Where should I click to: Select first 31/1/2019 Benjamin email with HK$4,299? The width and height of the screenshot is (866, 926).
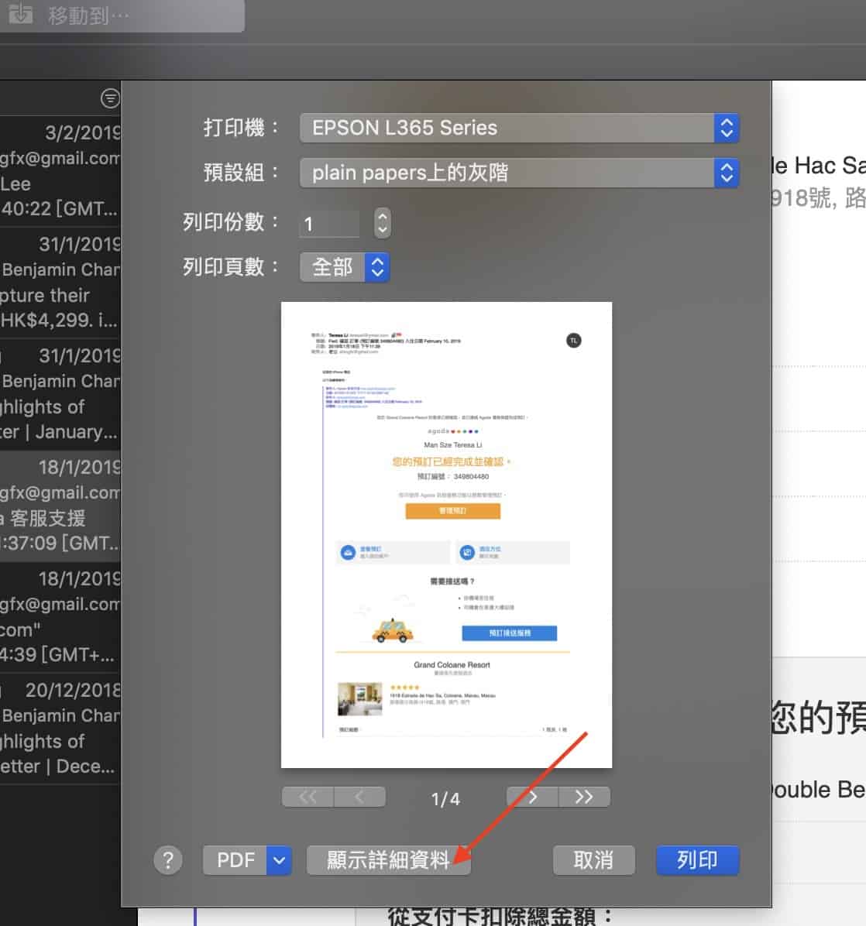pyautogui.click(x=60, y=283)
